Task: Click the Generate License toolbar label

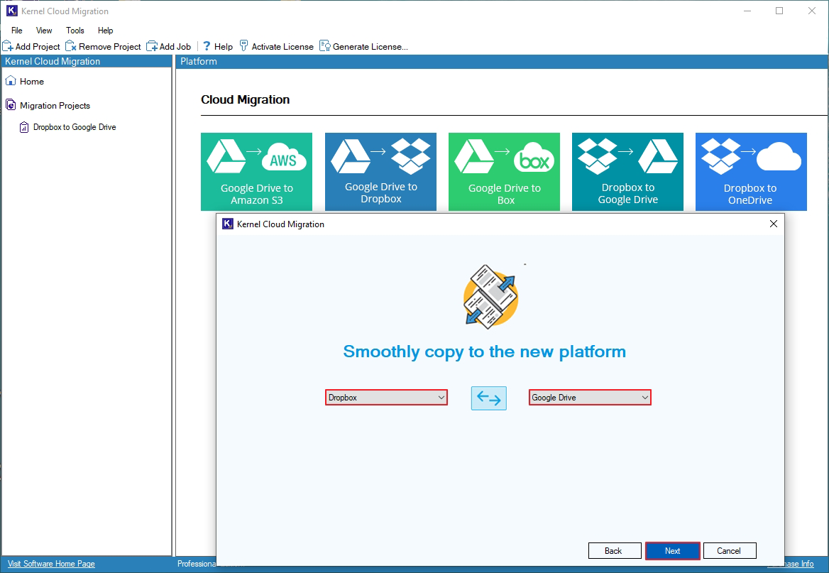Action: 370,47
